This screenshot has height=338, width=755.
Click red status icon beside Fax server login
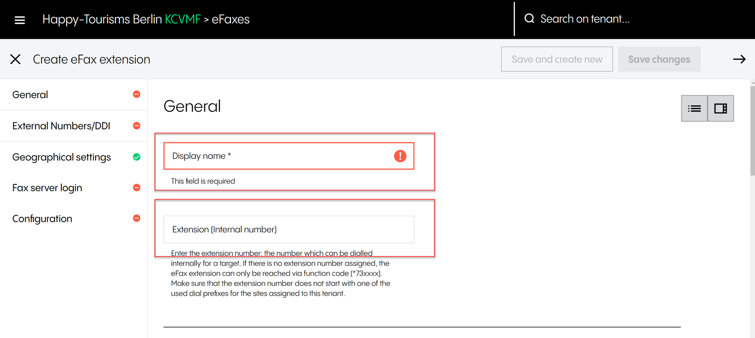(x=137, y=187)
